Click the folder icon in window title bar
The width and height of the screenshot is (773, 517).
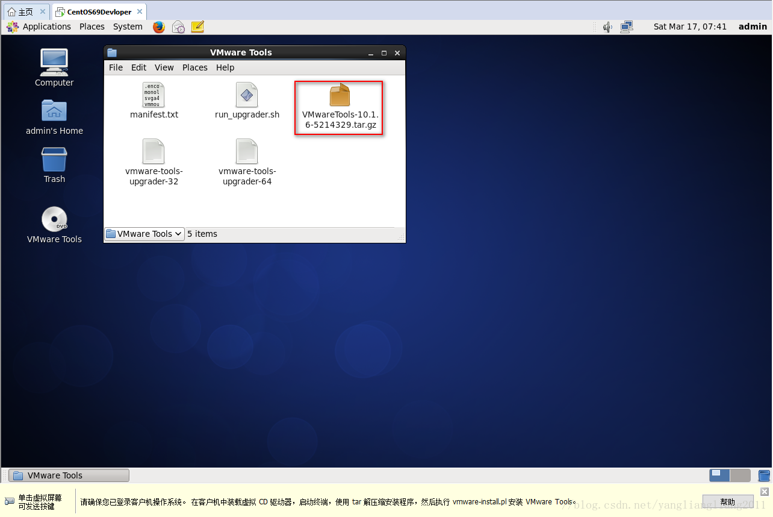coord(112,52)
